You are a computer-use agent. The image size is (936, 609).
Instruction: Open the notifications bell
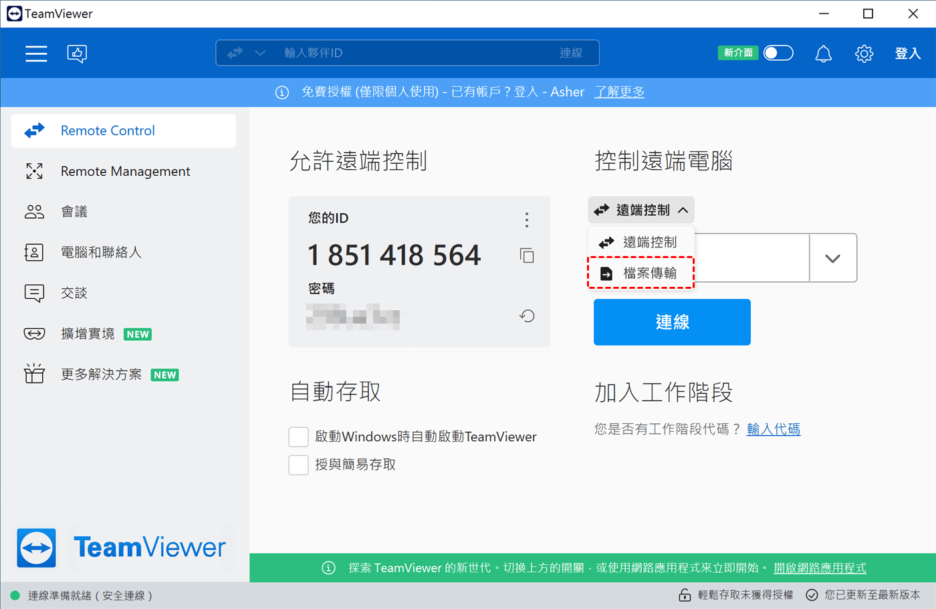click(824, 53)
